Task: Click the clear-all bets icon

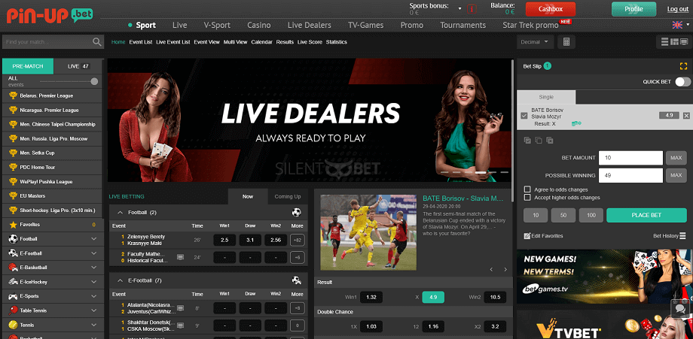Action: pyautogui.click(x=549, y=140)
